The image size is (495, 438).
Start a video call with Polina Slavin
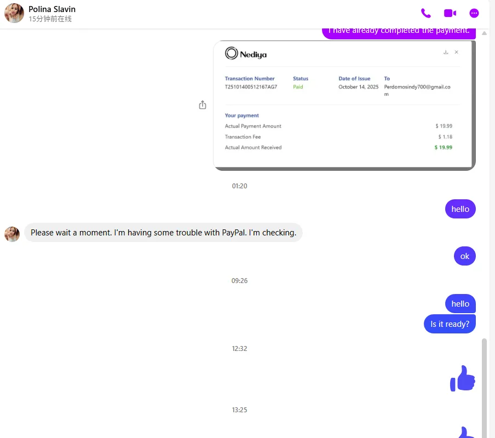(450, 13)
